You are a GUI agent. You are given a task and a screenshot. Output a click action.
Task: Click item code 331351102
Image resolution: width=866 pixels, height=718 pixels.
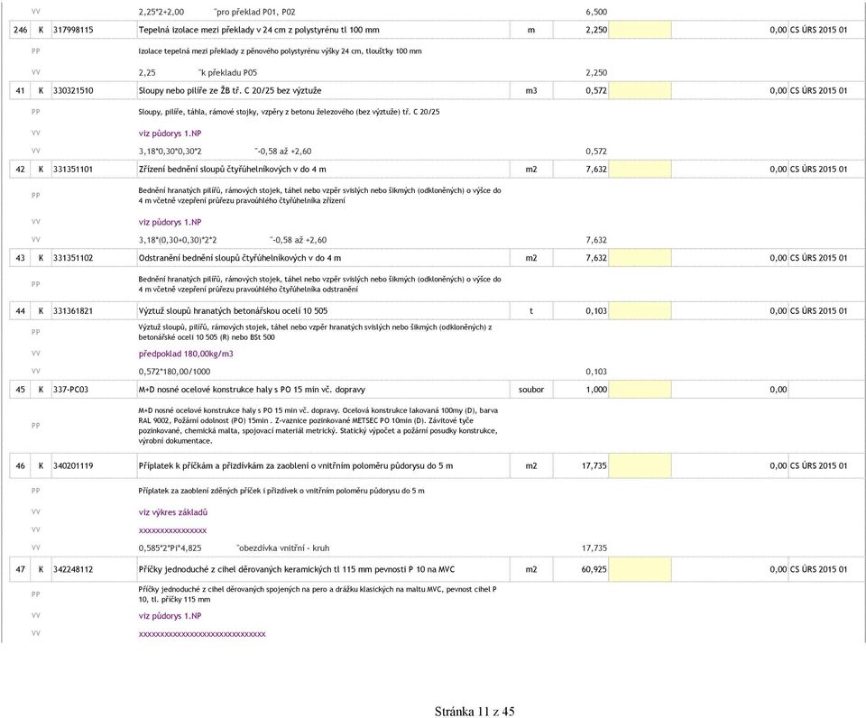73,258
